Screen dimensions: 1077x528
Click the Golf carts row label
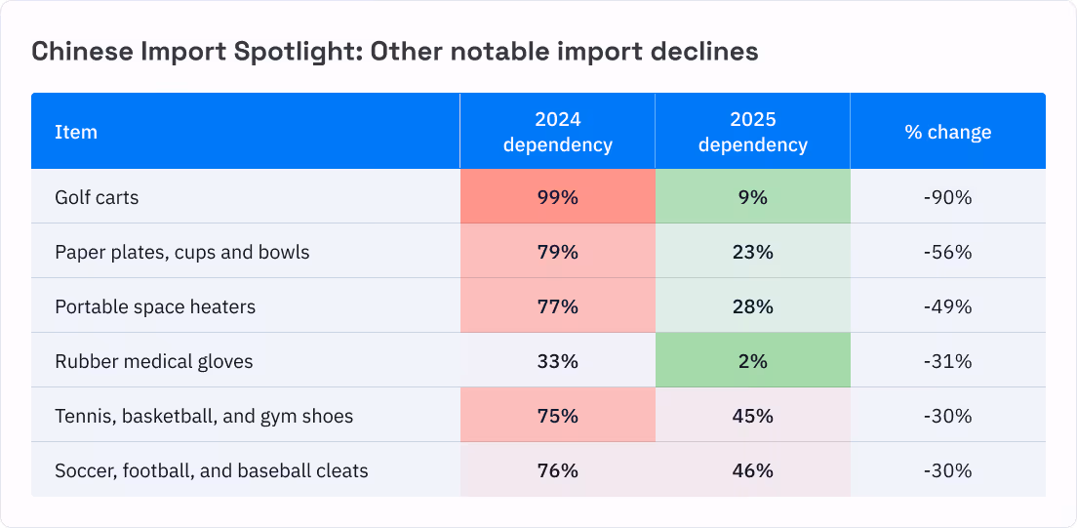(x=97, y=198)
